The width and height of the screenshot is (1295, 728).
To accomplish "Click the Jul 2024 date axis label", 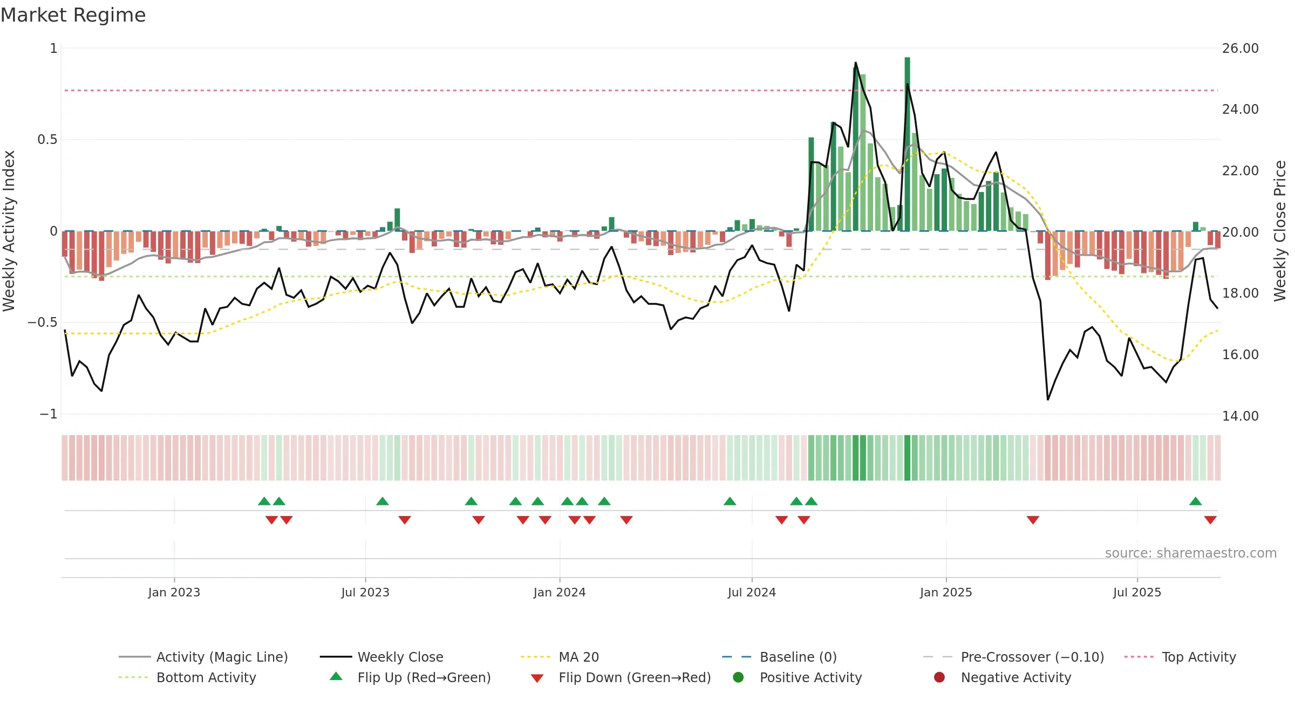I will pos(752,593).
